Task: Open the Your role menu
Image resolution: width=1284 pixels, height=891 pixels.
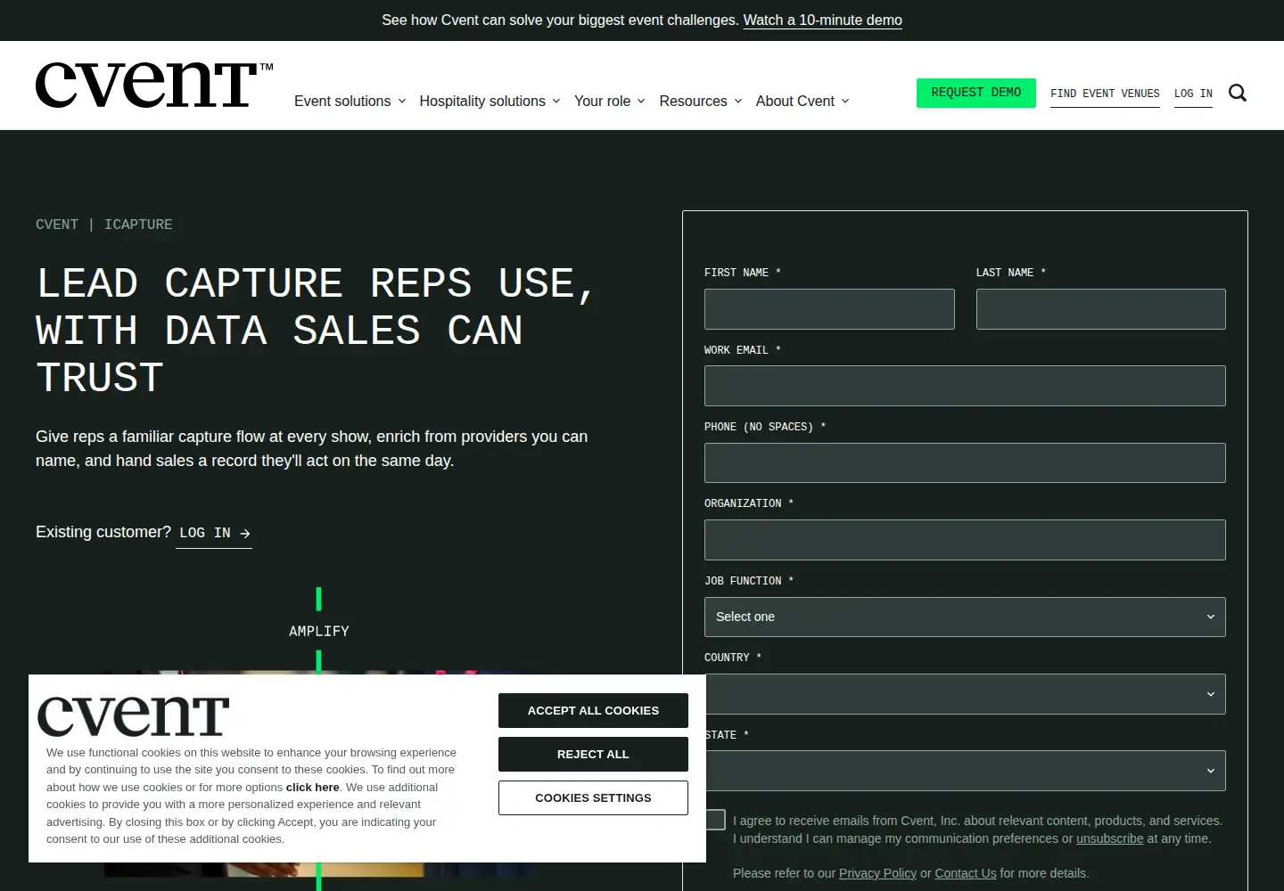Action: point(610,101)
